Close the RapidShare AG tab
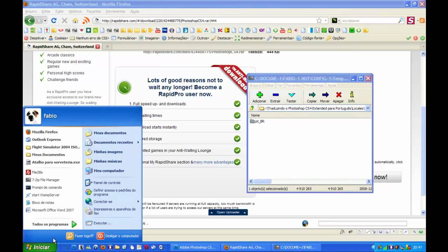448x252 pixels. point(98,47)
